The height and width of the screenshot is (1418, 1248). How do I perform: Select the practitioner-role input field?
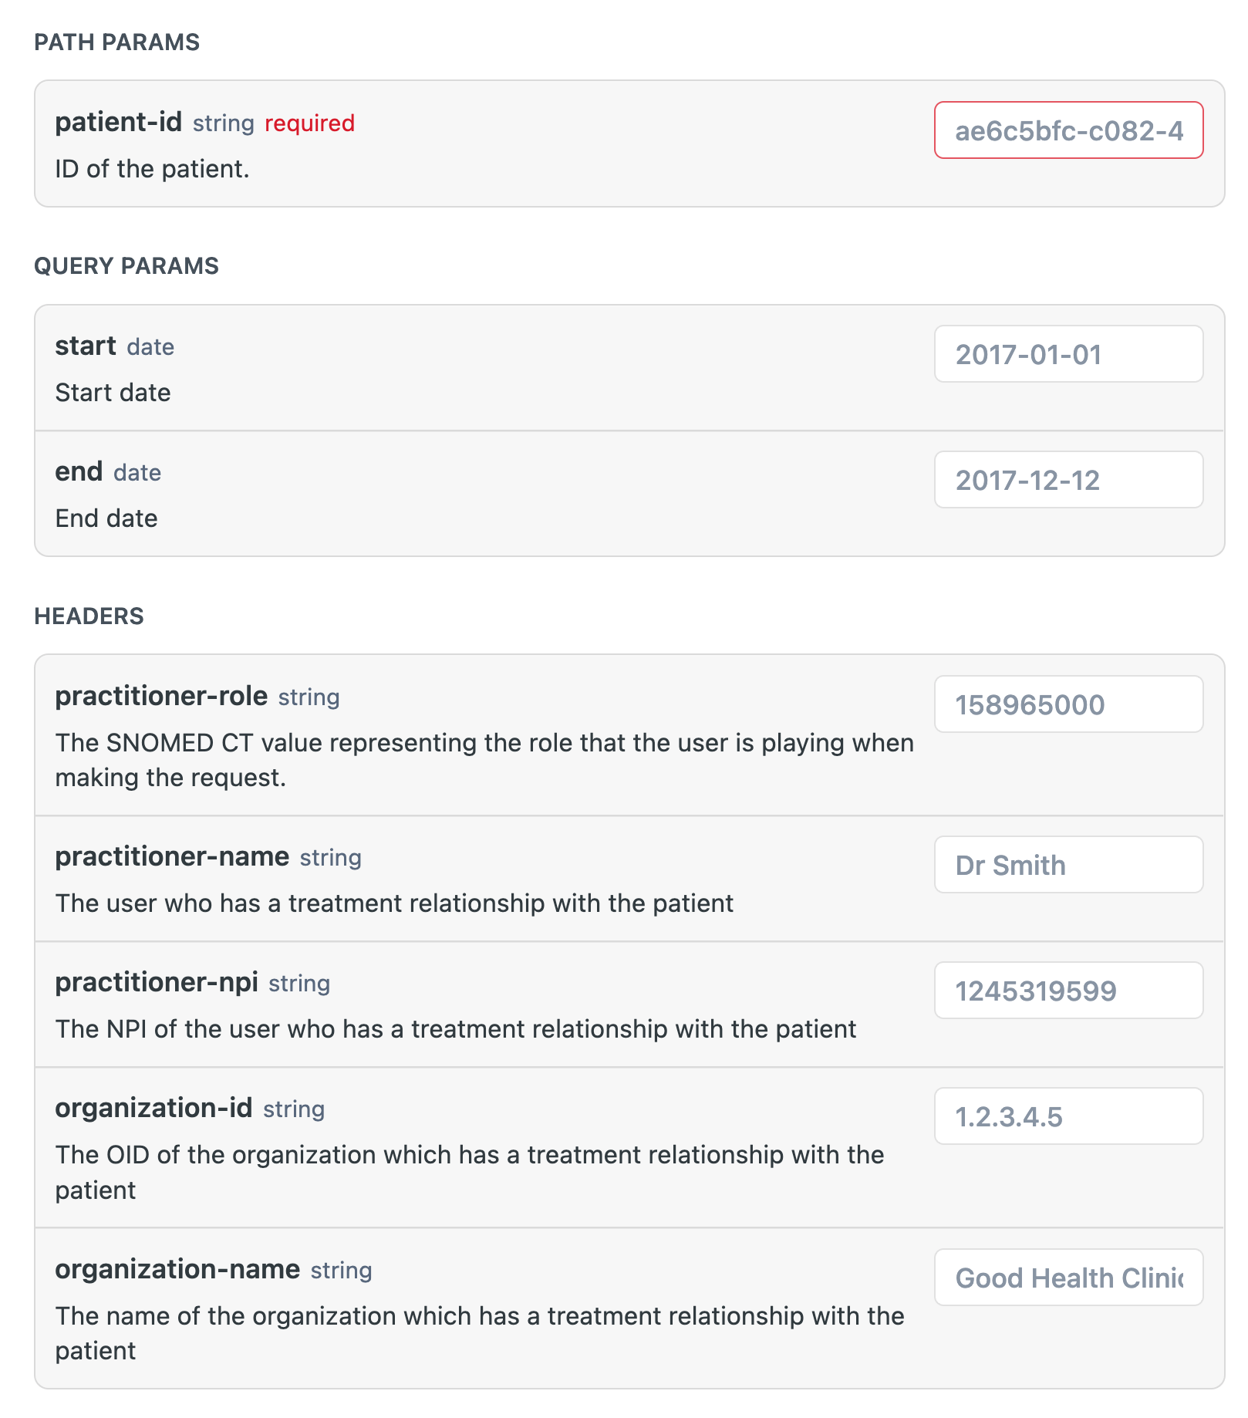pos(1068,704)
